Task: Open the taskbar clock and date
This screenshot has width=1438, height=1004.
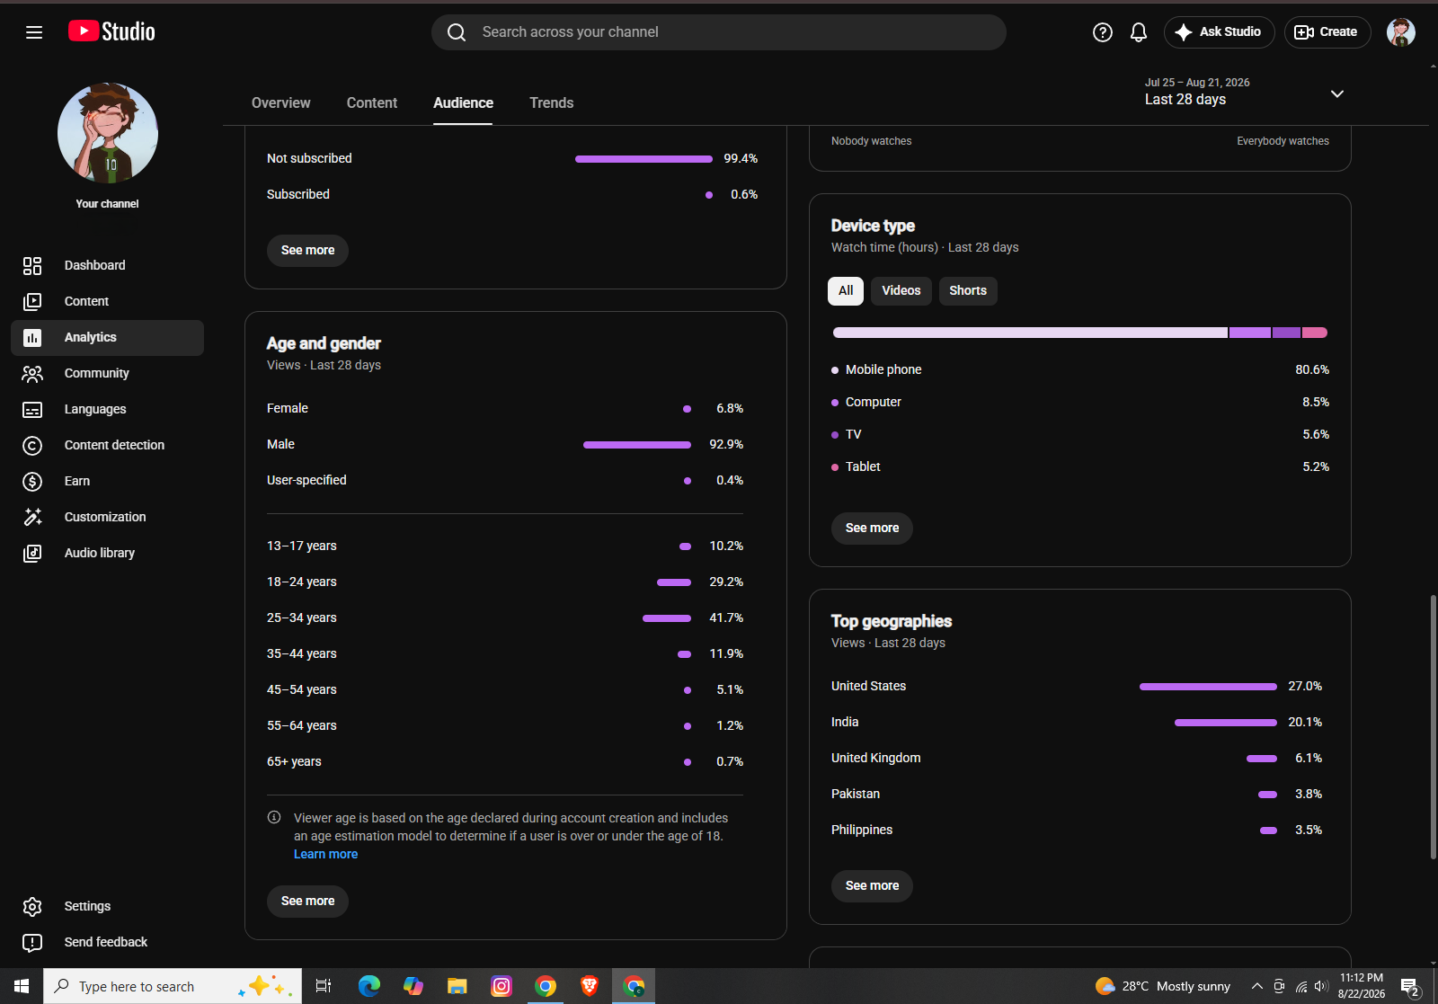Action: point(1362,986)
